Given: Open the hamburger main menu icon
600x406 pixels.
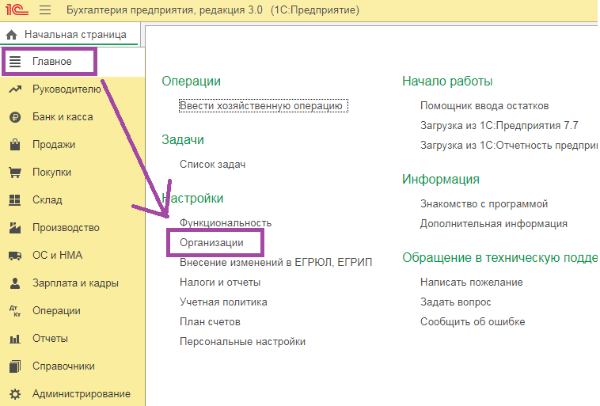Looking at the screenshot, I should coord(45,9).
